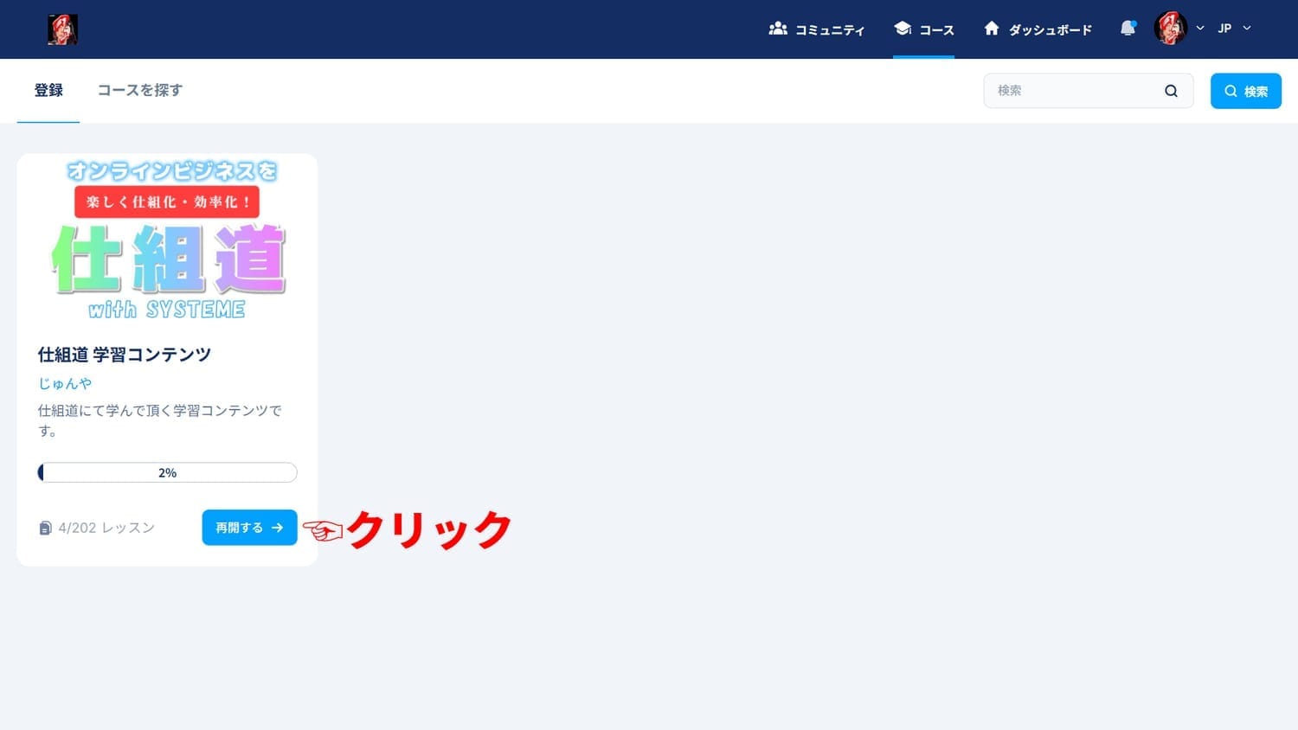This screenshot has width=1298, height=730.
Task: Open the コース menu item
Action: [x=924, y=29]
